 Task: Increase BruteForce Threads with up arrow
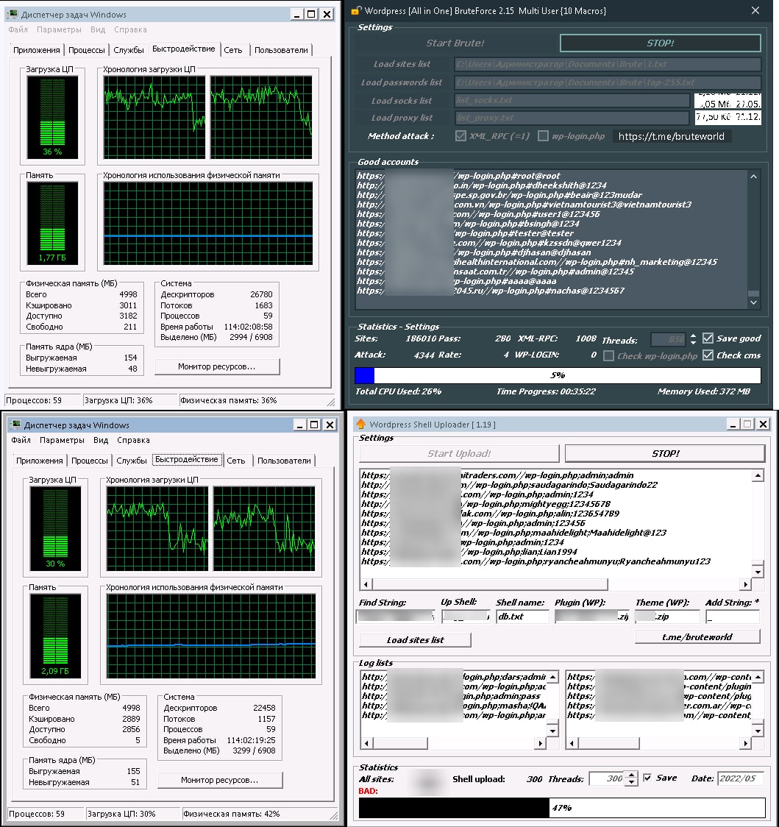coord(693,336)
